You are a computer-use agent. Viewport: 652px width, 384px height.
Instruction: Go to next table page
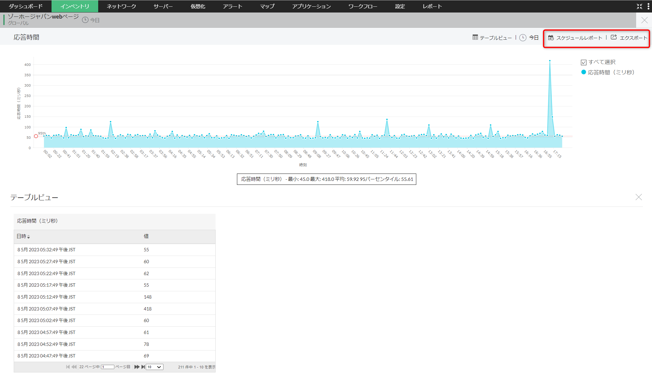[137, 367]
